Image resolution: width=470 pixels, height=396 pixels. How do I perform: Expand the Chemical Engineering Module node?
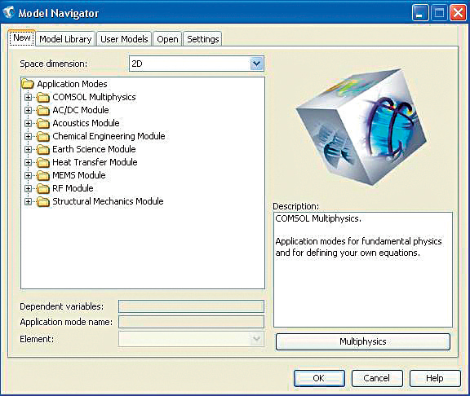coord(29,137)
